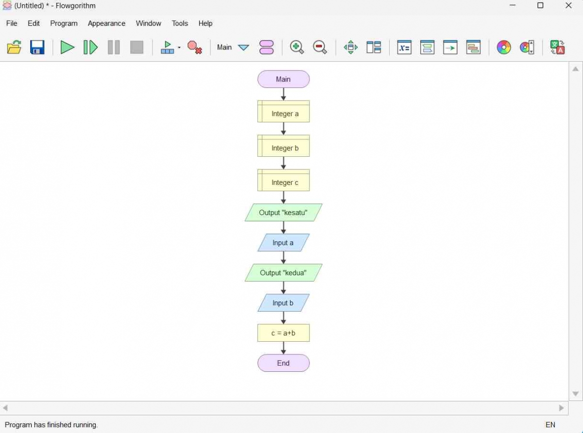Click the Pause toolbar button
The image size is (583, 433).
click(x=114, y=47)
